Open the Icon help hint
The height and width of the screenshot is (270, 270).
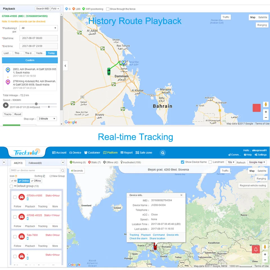16,176
